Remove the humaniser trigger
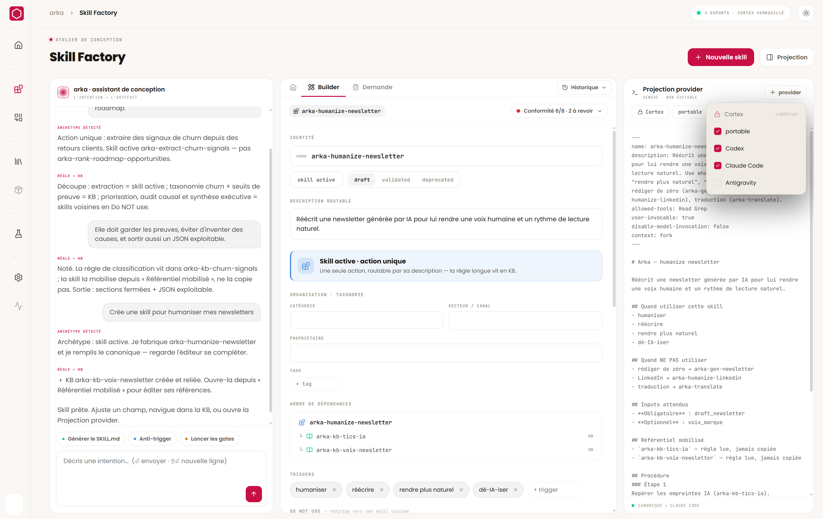 (334, 490)
